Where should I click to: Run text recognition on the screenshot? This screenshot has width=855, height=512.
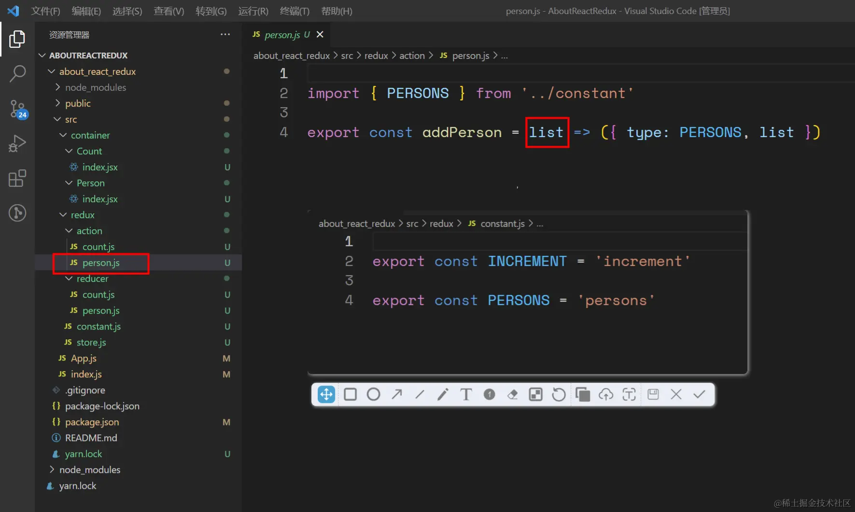(x=629, y=394)
